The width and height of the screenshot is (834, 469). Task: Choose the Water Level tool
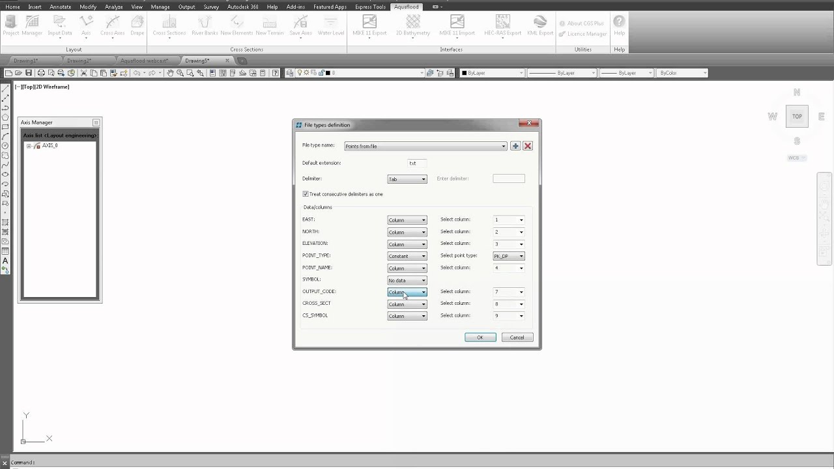point(331,25)
